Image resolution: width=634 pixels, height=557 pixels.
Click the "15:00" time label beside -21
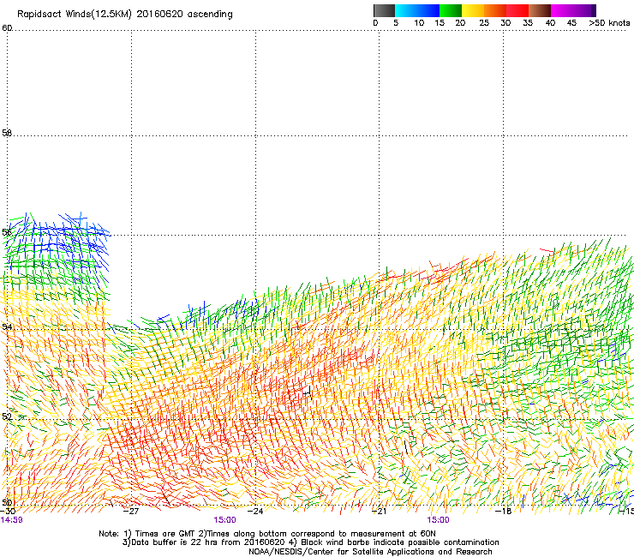coord(439,520)
